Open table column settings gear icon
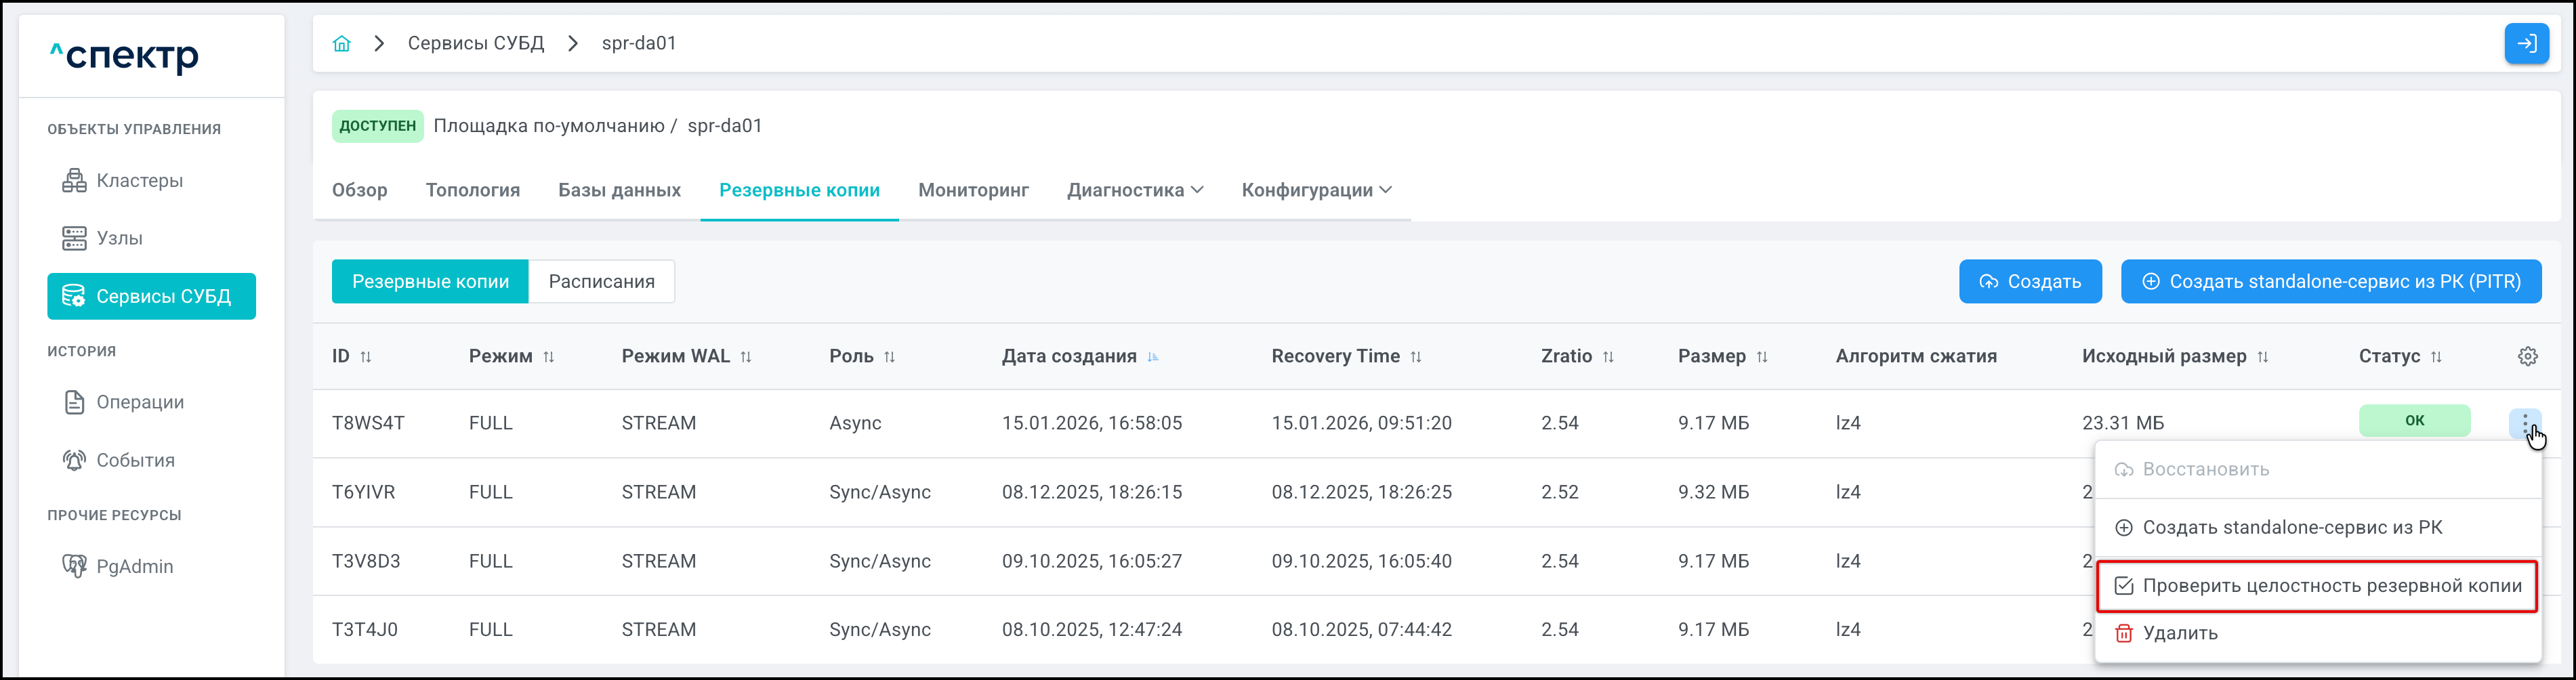 point(2527,356)
